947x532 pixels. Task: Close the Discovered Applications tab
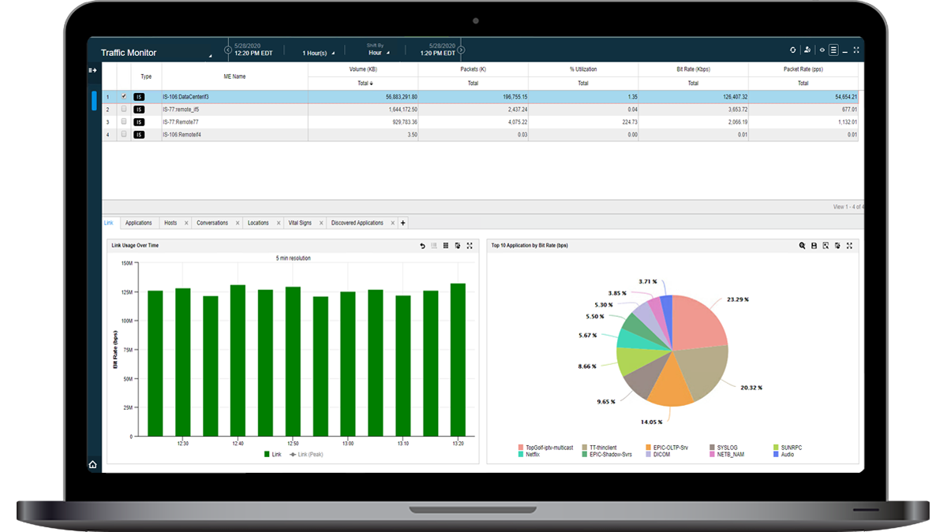coord(392,223)
